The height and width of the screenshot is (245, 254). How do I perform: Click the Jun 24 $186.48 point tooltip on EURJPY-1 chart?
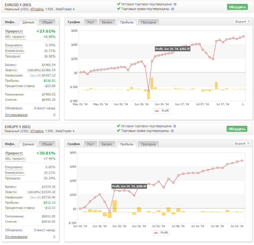129,186
